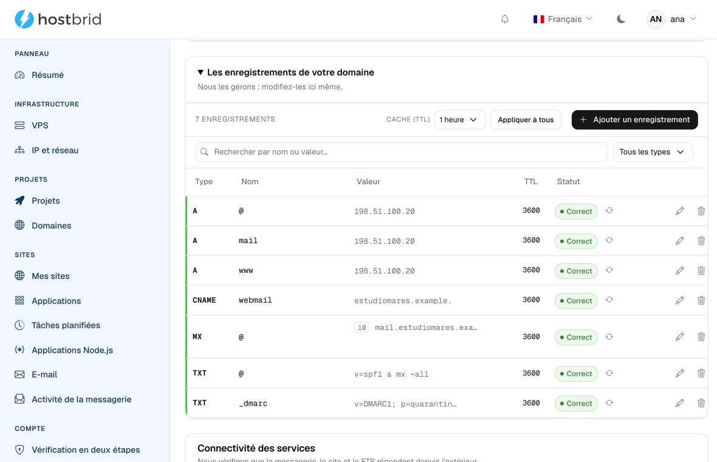Edit the MX record

(x=679, y=337)
